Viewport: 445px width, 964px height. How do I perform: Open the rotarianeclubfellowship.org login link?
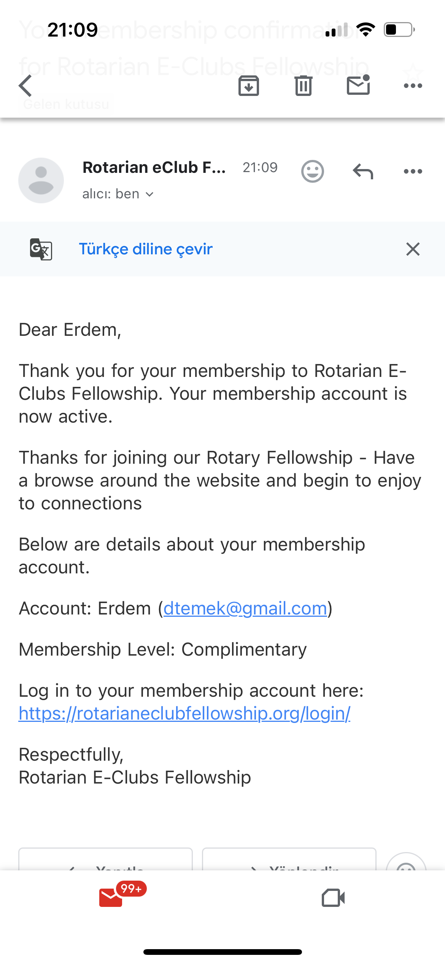point(184,713)
